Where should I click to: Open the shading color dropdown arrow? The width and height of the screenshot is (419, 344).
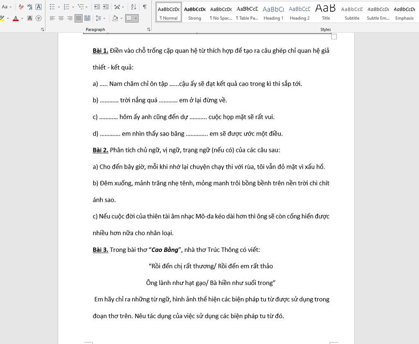122,18
